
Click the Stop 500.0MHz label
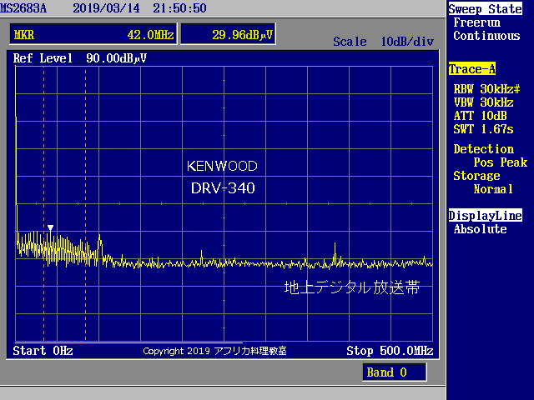(x=390, y=351)
